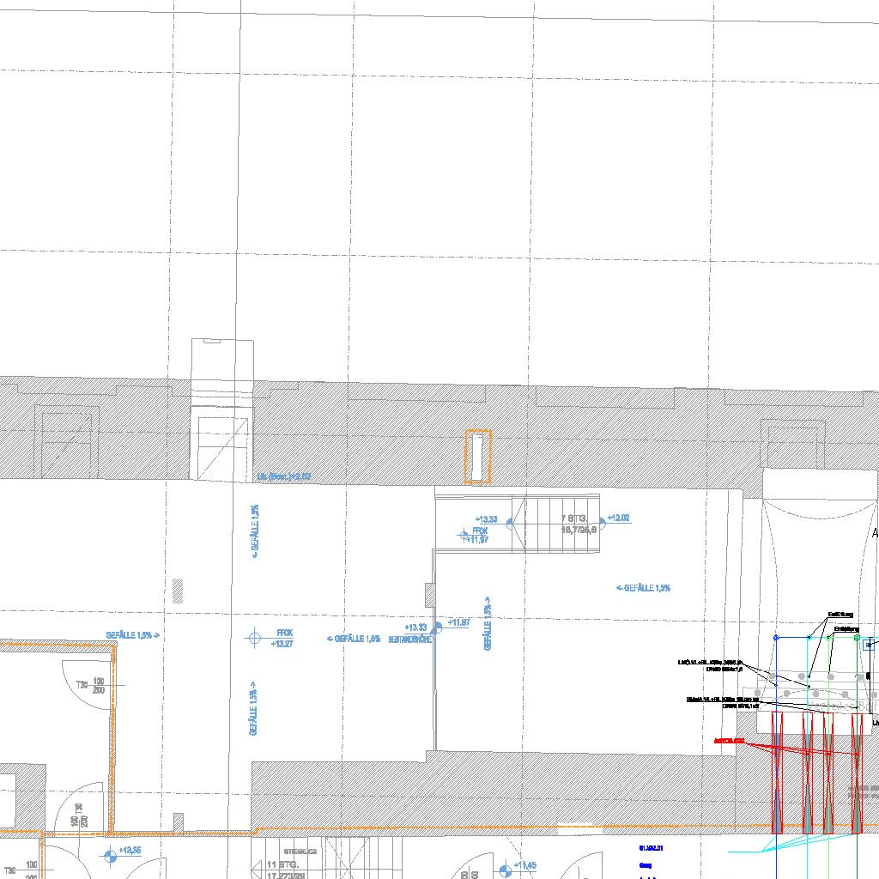Click the blue circular node atop the blue pipe

click(776, 638)
